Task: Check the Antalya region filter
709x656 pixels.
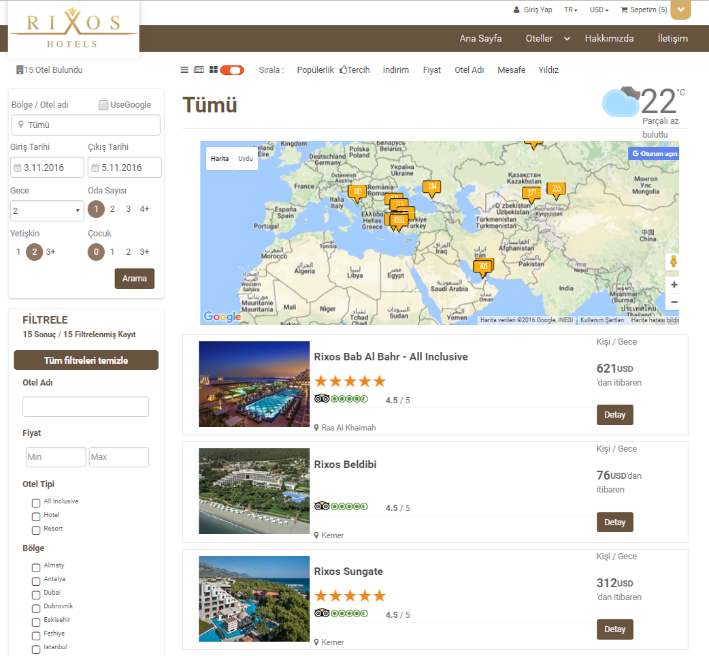Action: pyautogui.click(x=36, y=581)
